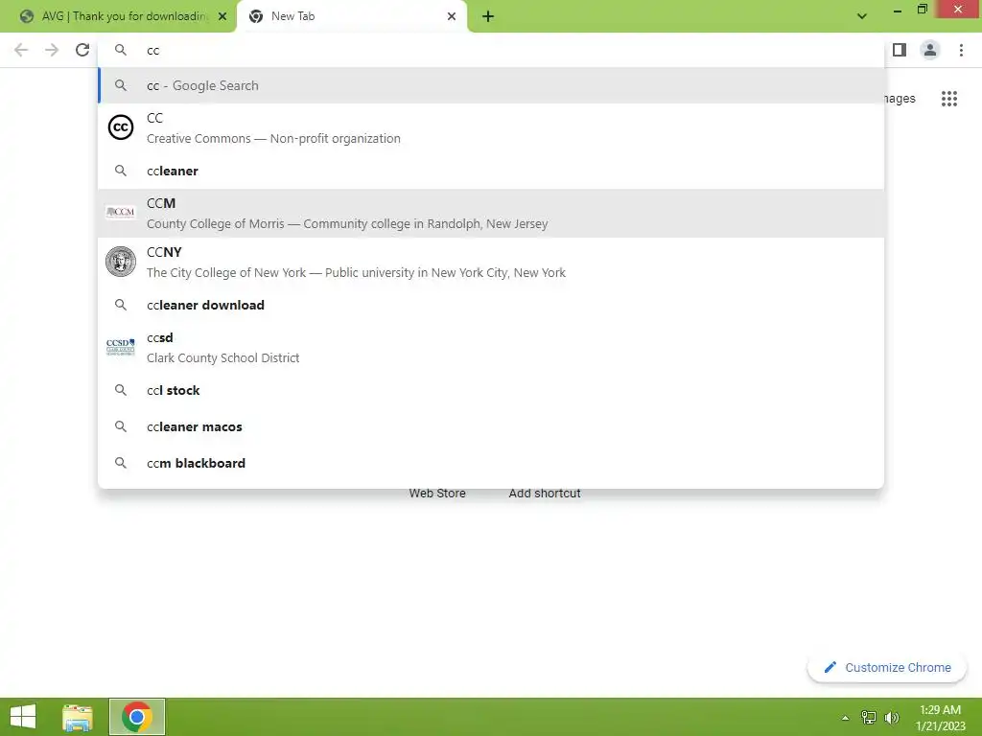Screen dimensions: 982x736
Task: Click the search icon beside ccl stock
Action: 120,391
